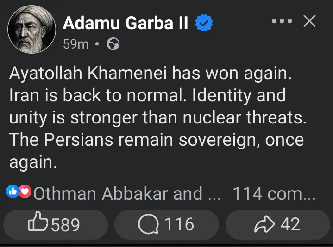Click the 42 shares count number
333x247 pixels.
[x=290, y=224]
